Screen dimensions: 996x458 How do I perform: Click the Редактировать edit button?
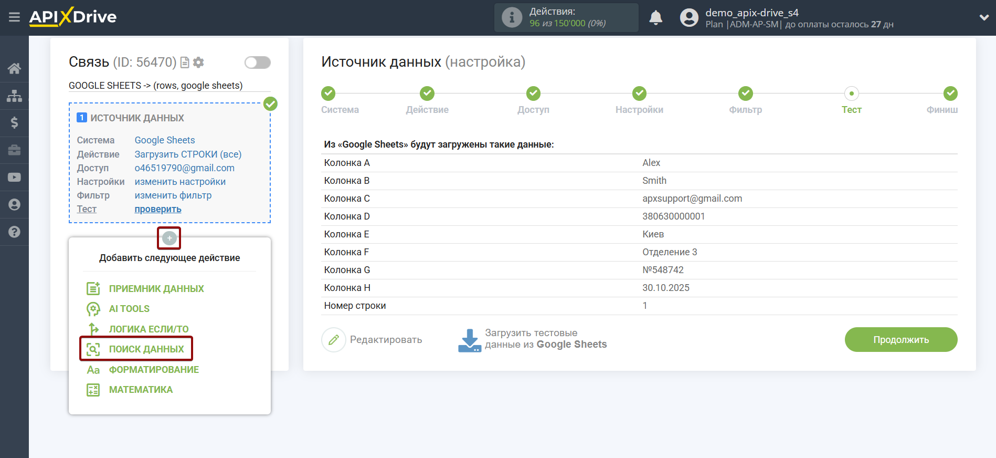click(373, 340)
